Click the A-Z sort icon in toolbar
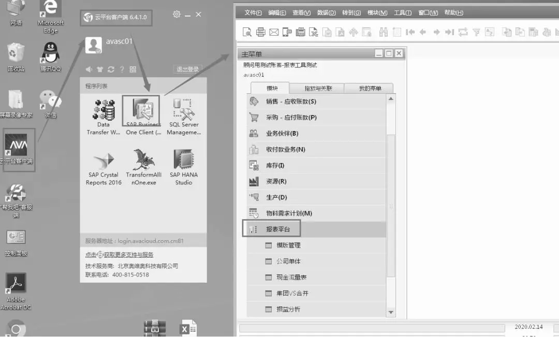559x337 pixels. point(490,32)
